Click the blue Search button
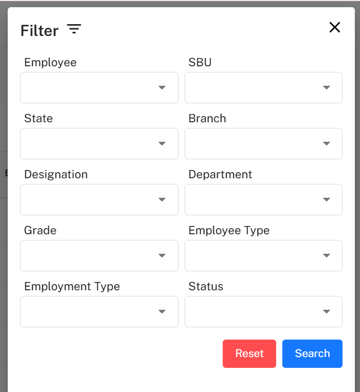This screenshot has height=392, width=360. 312,353
